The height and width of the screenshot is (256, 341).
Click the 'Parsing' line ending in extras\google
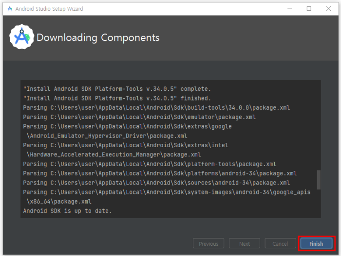coord(127,126)
